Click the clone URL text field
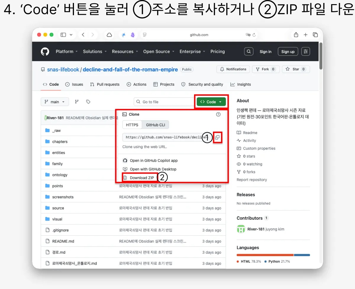 click(x=167, y=137)
